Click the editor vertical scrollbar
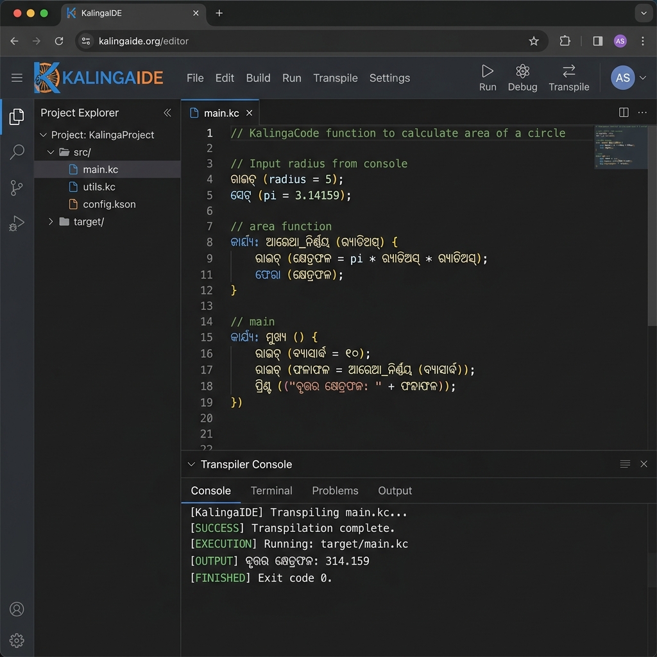 (x=653, y=226)
